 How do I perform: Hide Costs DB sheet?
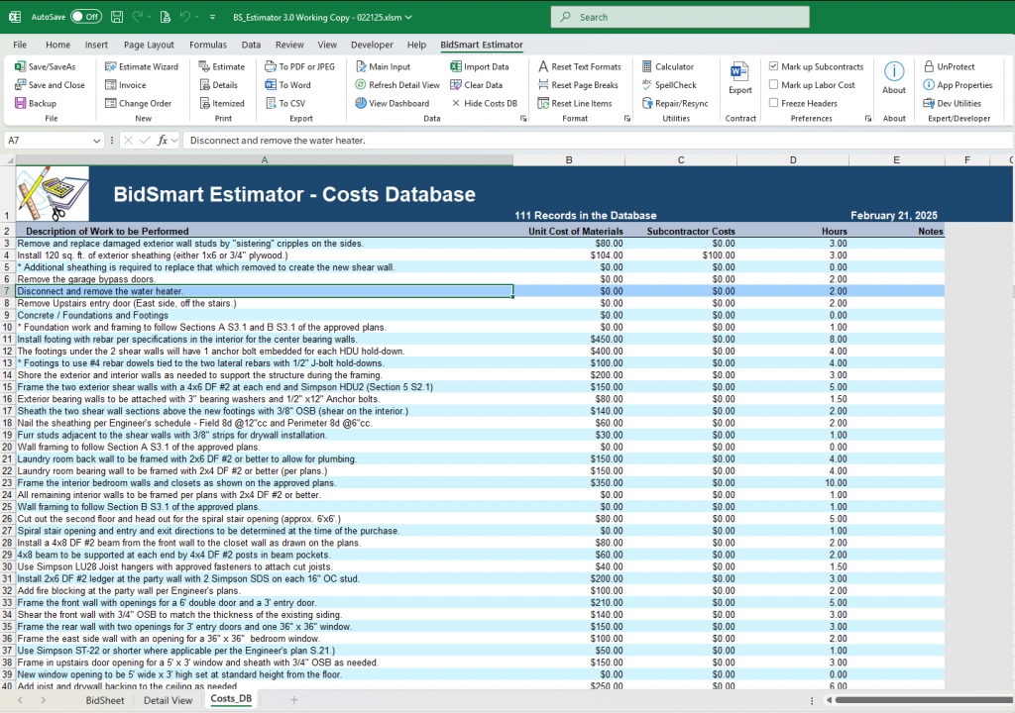click(484, 103)
